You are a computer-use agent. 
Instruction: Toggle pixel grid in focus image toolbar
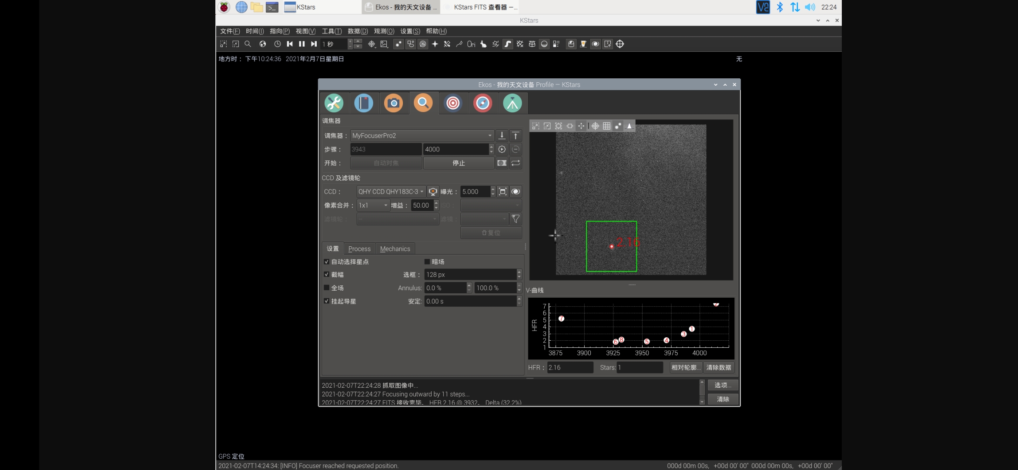606,126
